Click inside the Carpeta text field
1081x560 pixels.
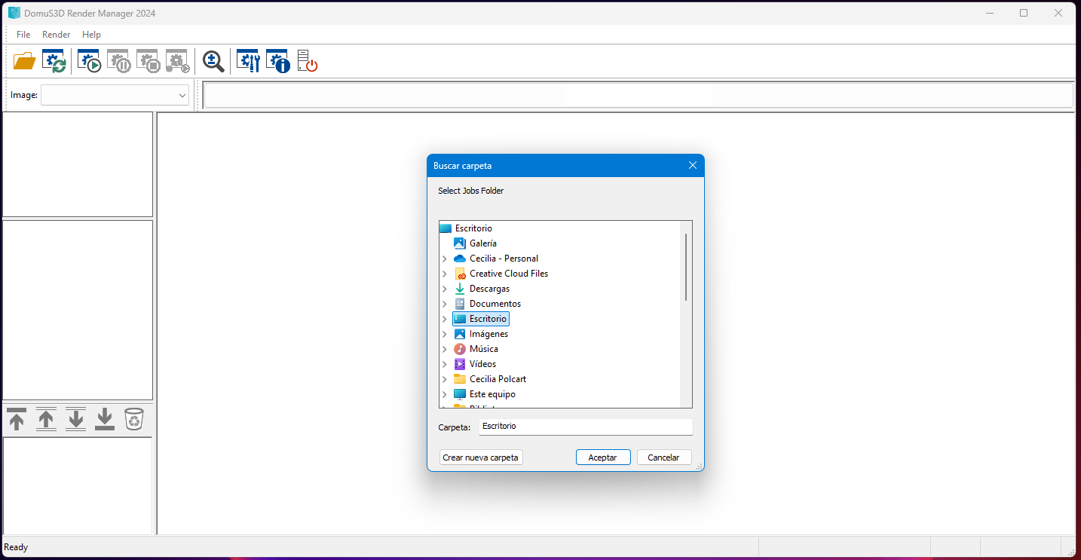585,427
